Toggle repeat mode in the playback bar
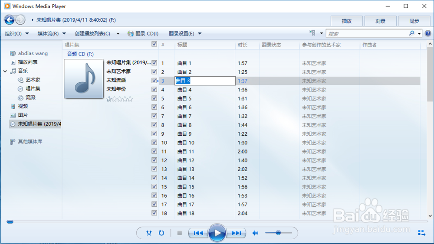 [x=161, y=233]
